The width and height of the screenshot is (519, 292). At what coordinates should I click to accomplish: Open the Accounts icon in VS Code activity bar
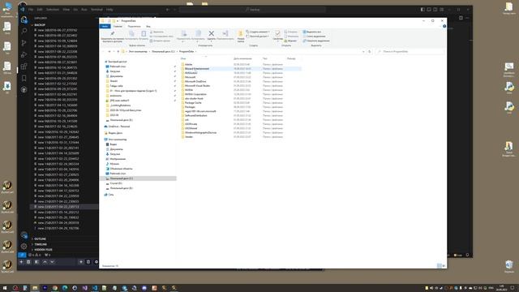[x=24, y=235]
